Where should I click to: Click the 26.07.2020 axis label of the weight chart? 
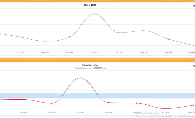(x=45, y=53)
